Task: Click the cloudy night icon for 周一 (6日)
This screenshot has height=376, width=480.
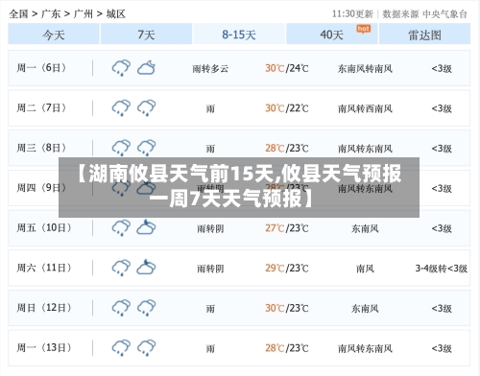Action: 146,68
